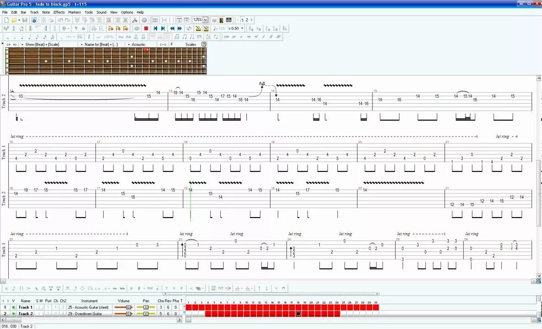
Task: Click the fretboard help question icon
Action: click(204, 44)
